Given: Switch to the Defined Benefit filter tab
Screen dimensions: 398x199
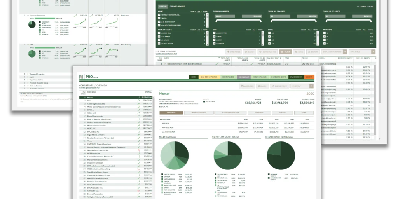Looking at the screenshot, I should click(x=177, y=6).
